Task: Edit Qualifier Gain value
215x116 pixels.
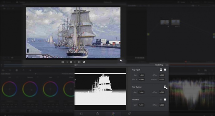Action: pos(141,105)
